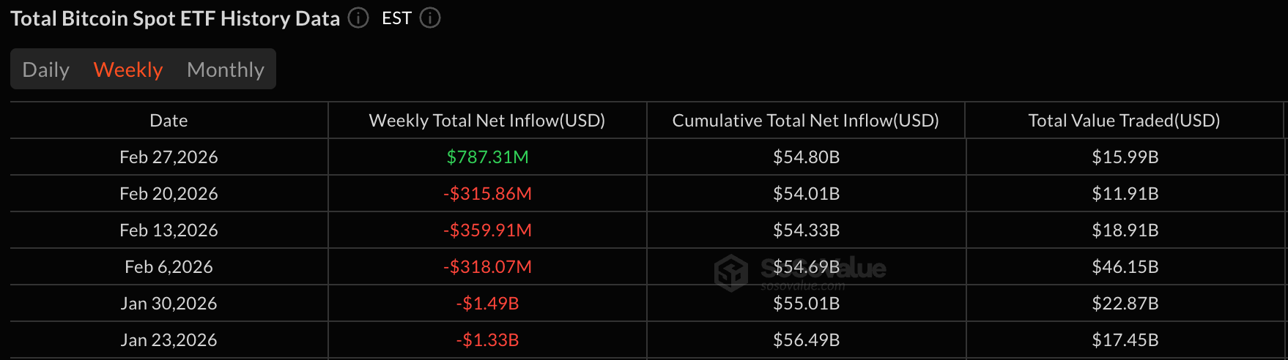The image size is (1288, 360).
Task: Click the $46.15B total value traded cell
Action: coord(1125,267)
